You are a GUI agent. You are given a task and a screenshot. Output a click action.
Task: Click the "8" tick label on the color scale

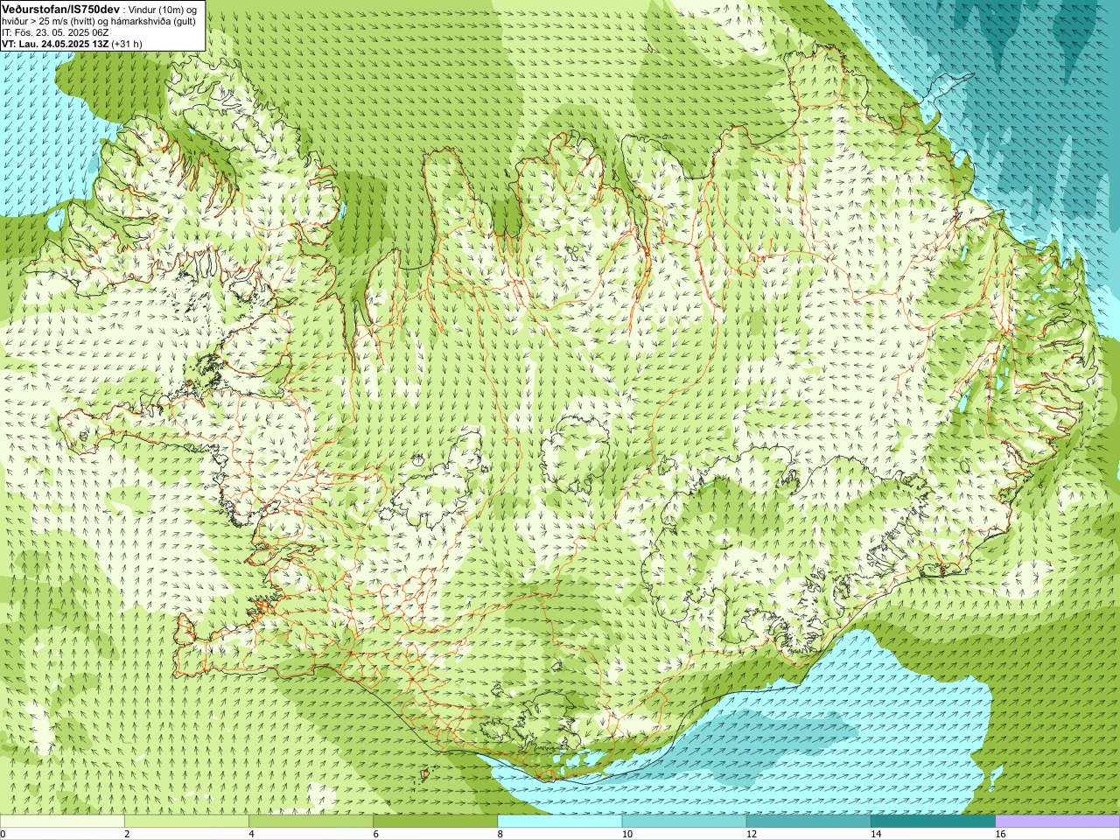(x=500, y=834)
